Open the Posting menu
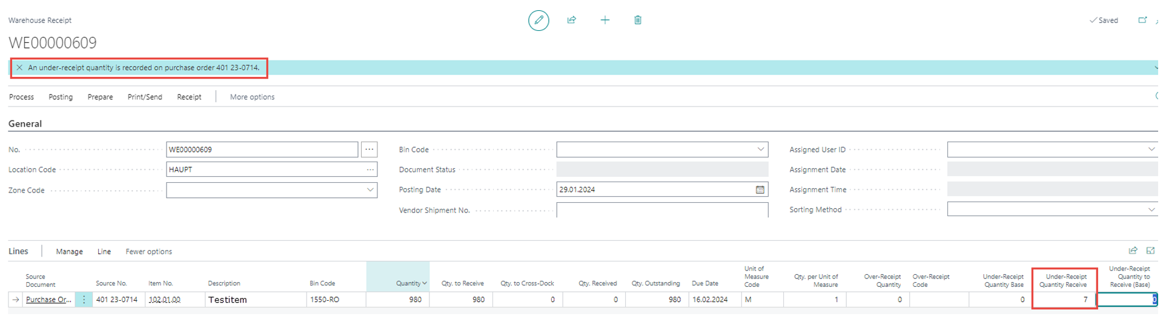The image size is (1163, 322). coord(61,97)
